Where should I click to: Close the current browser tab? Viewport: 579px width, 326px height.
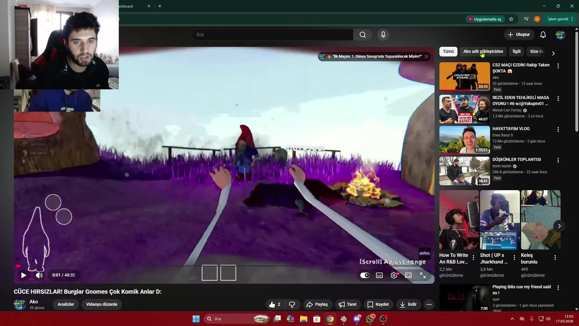click(x=149, y=6)
